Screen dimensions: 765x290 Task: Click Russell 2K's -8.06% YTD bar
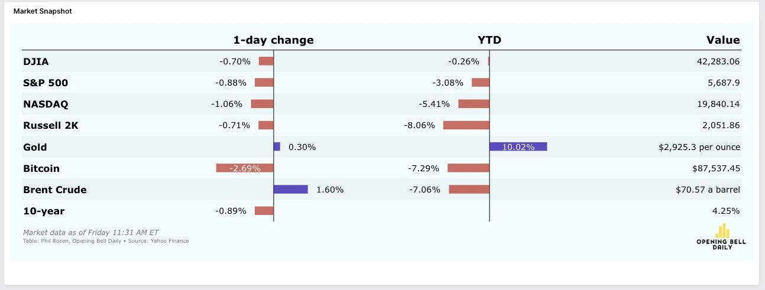point(466,125)
